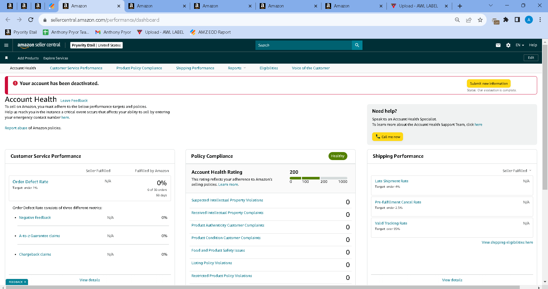View site information lock icon
This screenshot has width=548, height=289.
coord(45,20)
